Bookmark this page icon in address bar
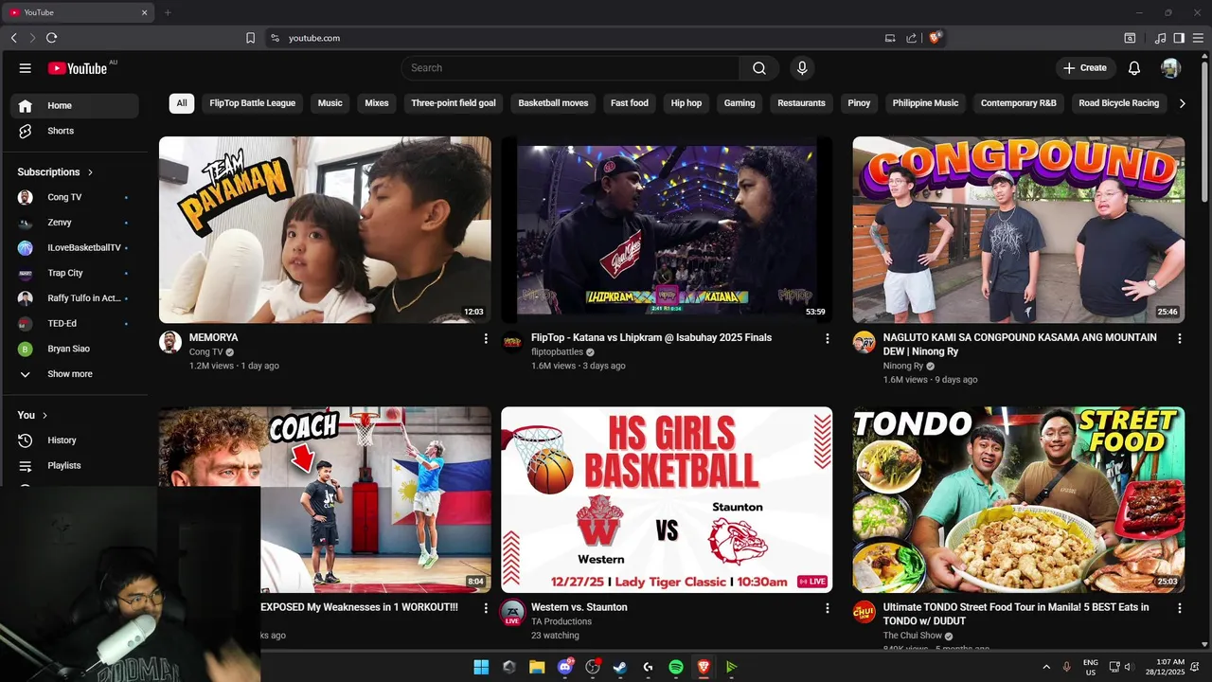 (x=250, y=38)
